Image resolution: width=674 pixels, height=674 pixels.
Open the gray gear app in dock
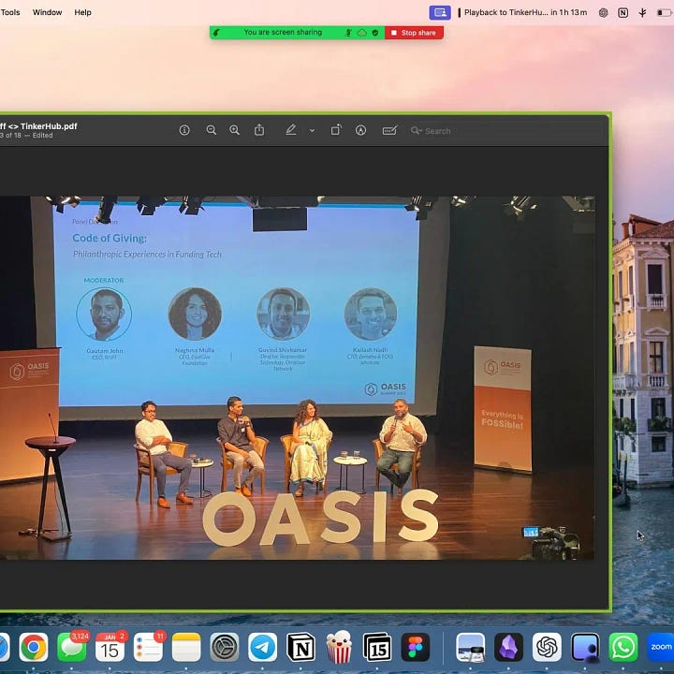(x=225, y=647)
